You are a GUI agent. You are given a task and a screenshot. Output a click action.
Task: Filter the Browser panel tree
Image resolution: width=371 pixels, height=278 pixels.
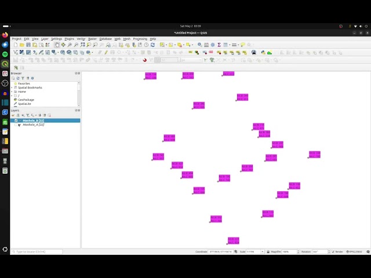[23, 78]
